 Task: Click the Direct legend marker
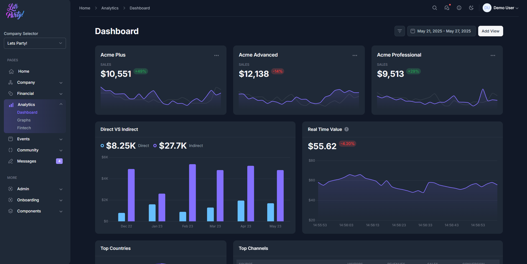(102, 146)
